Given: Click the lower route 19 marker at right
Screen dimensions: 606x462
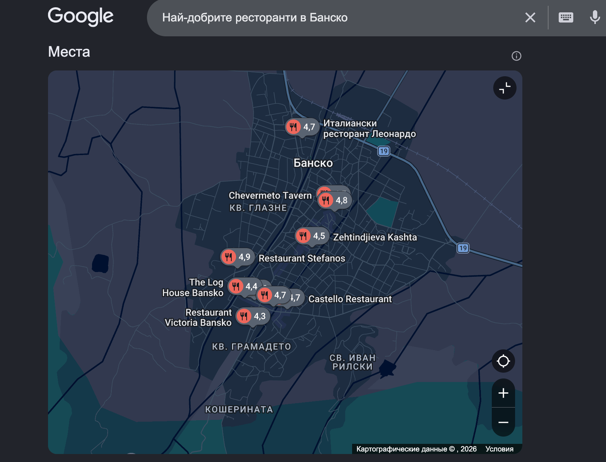Looking at the screenshot, I should click(x=463, y=248).
